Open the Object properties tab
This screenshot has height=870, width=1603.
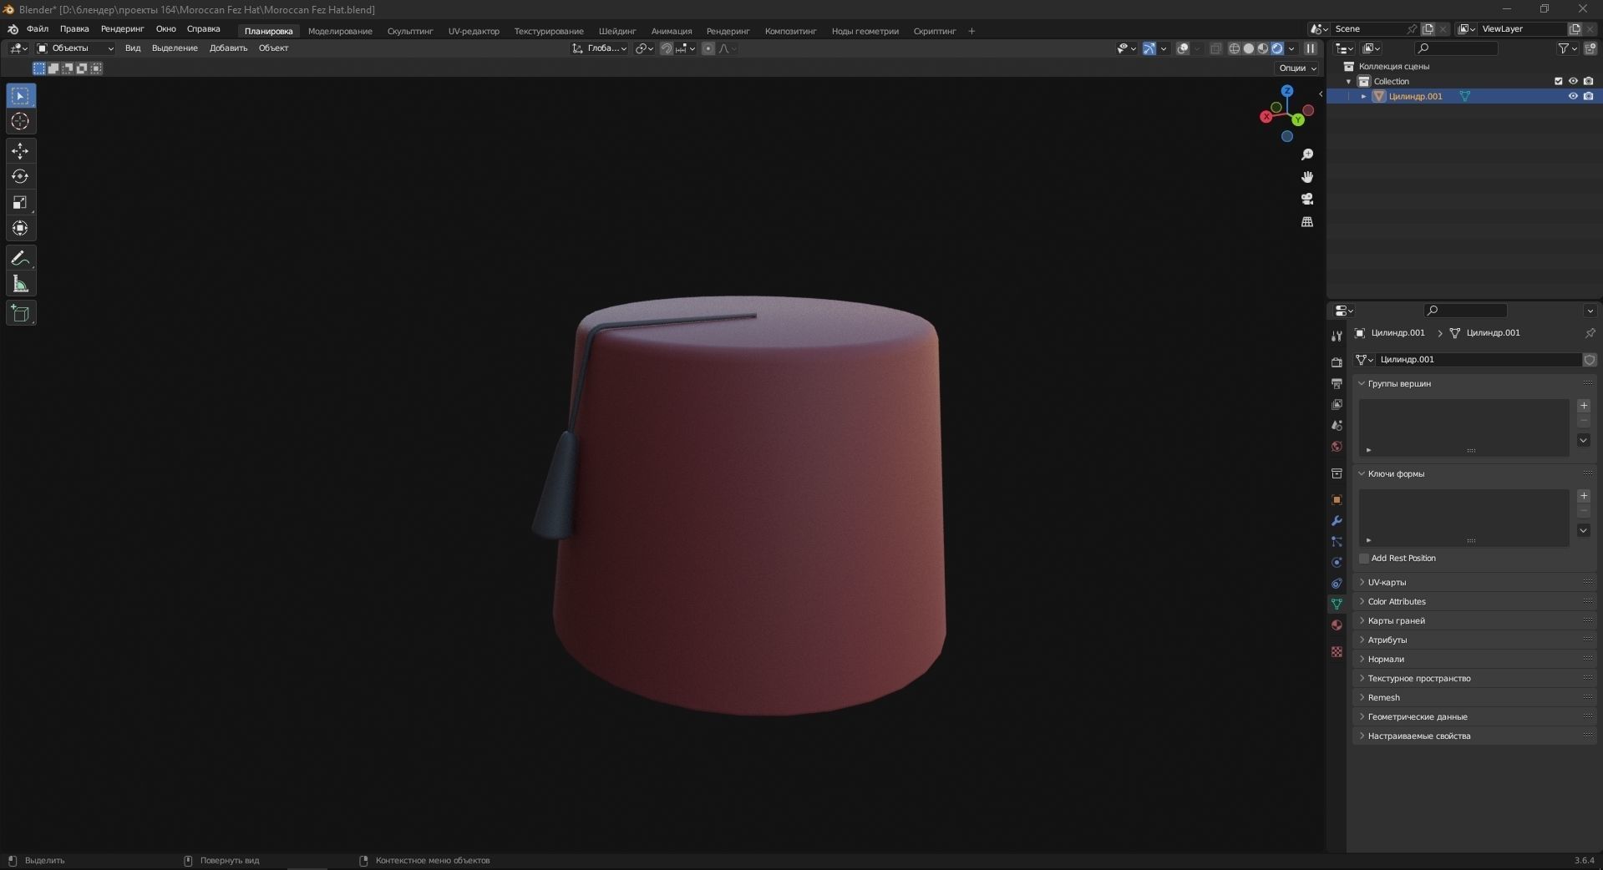click(1337, 500)
